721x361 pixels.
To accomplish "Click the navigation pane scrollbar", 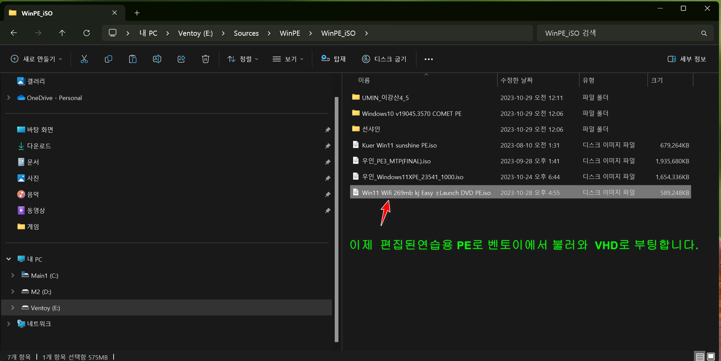I will [x=336, y=219].
